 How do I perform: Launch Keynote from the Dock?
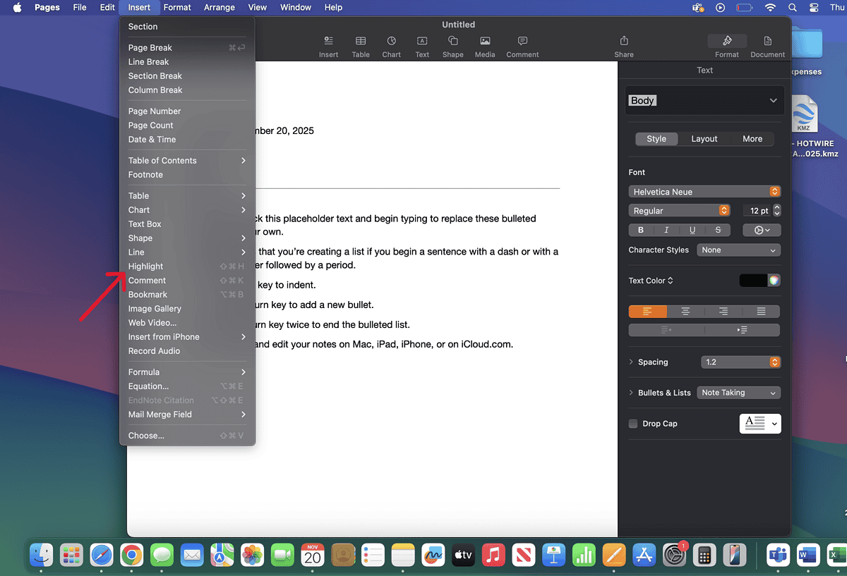(554, 556)
